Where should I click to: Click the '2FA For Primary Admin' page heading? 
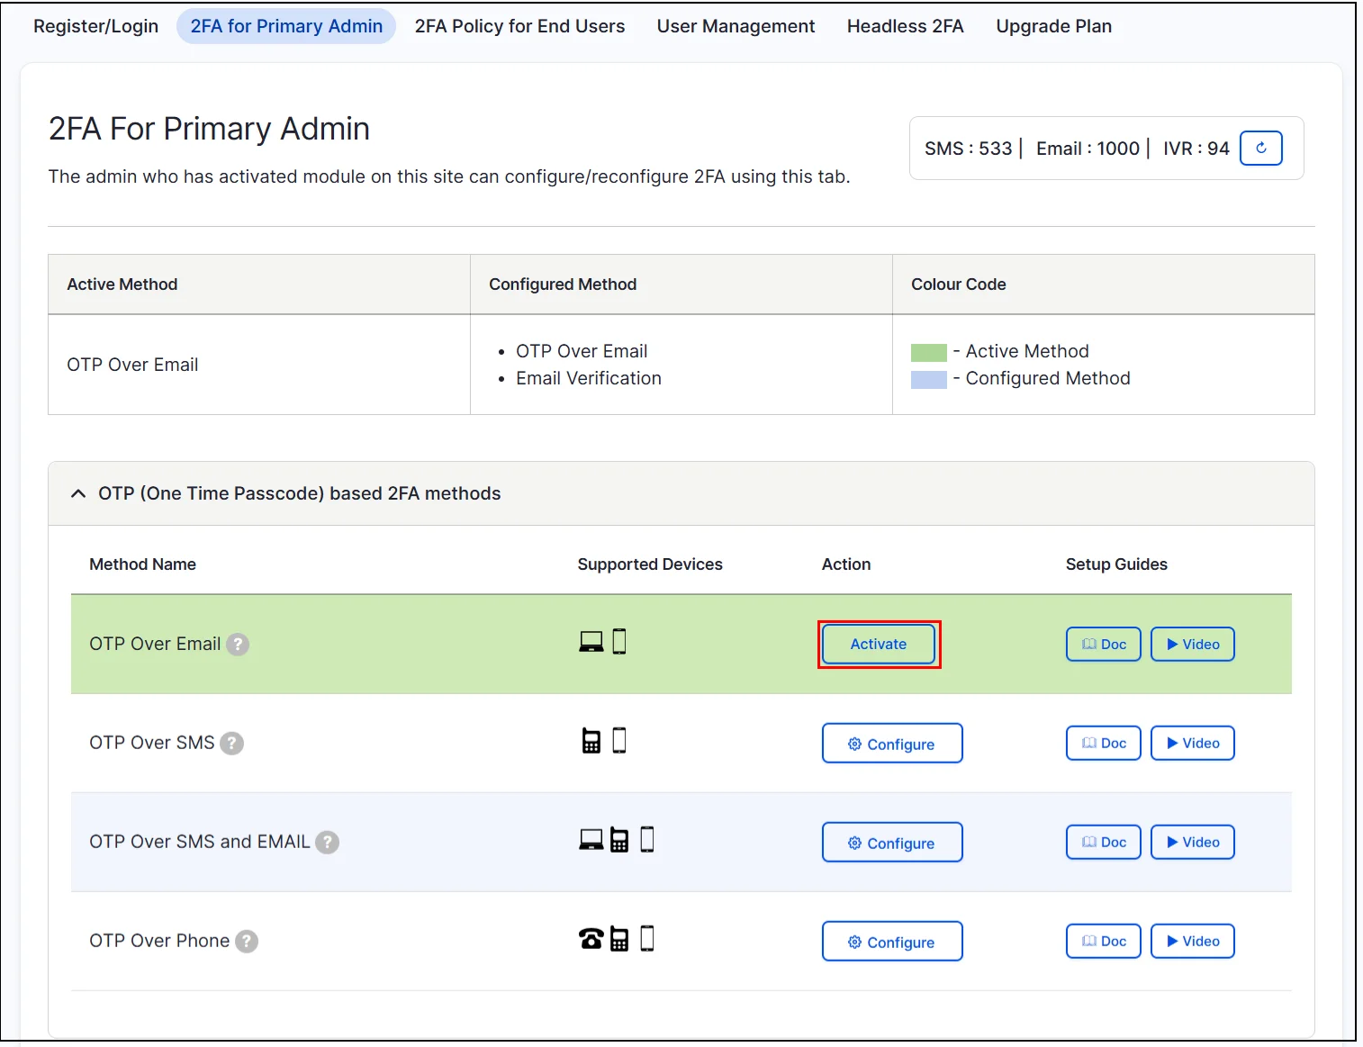click(x=209, y=129)
